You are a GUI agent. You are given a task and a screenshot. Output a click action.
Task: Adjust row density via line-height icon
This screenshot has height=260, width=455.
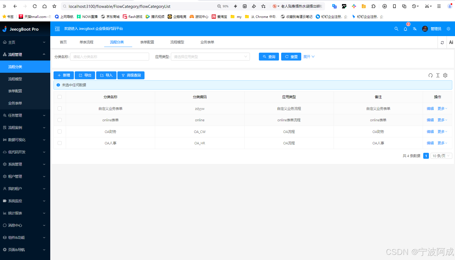[x=438, y=75]
